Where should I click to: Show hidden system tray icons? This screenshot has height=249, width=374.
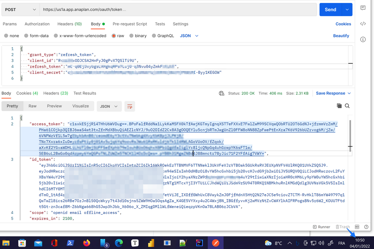pyautogui.click(x=289, y=243)
